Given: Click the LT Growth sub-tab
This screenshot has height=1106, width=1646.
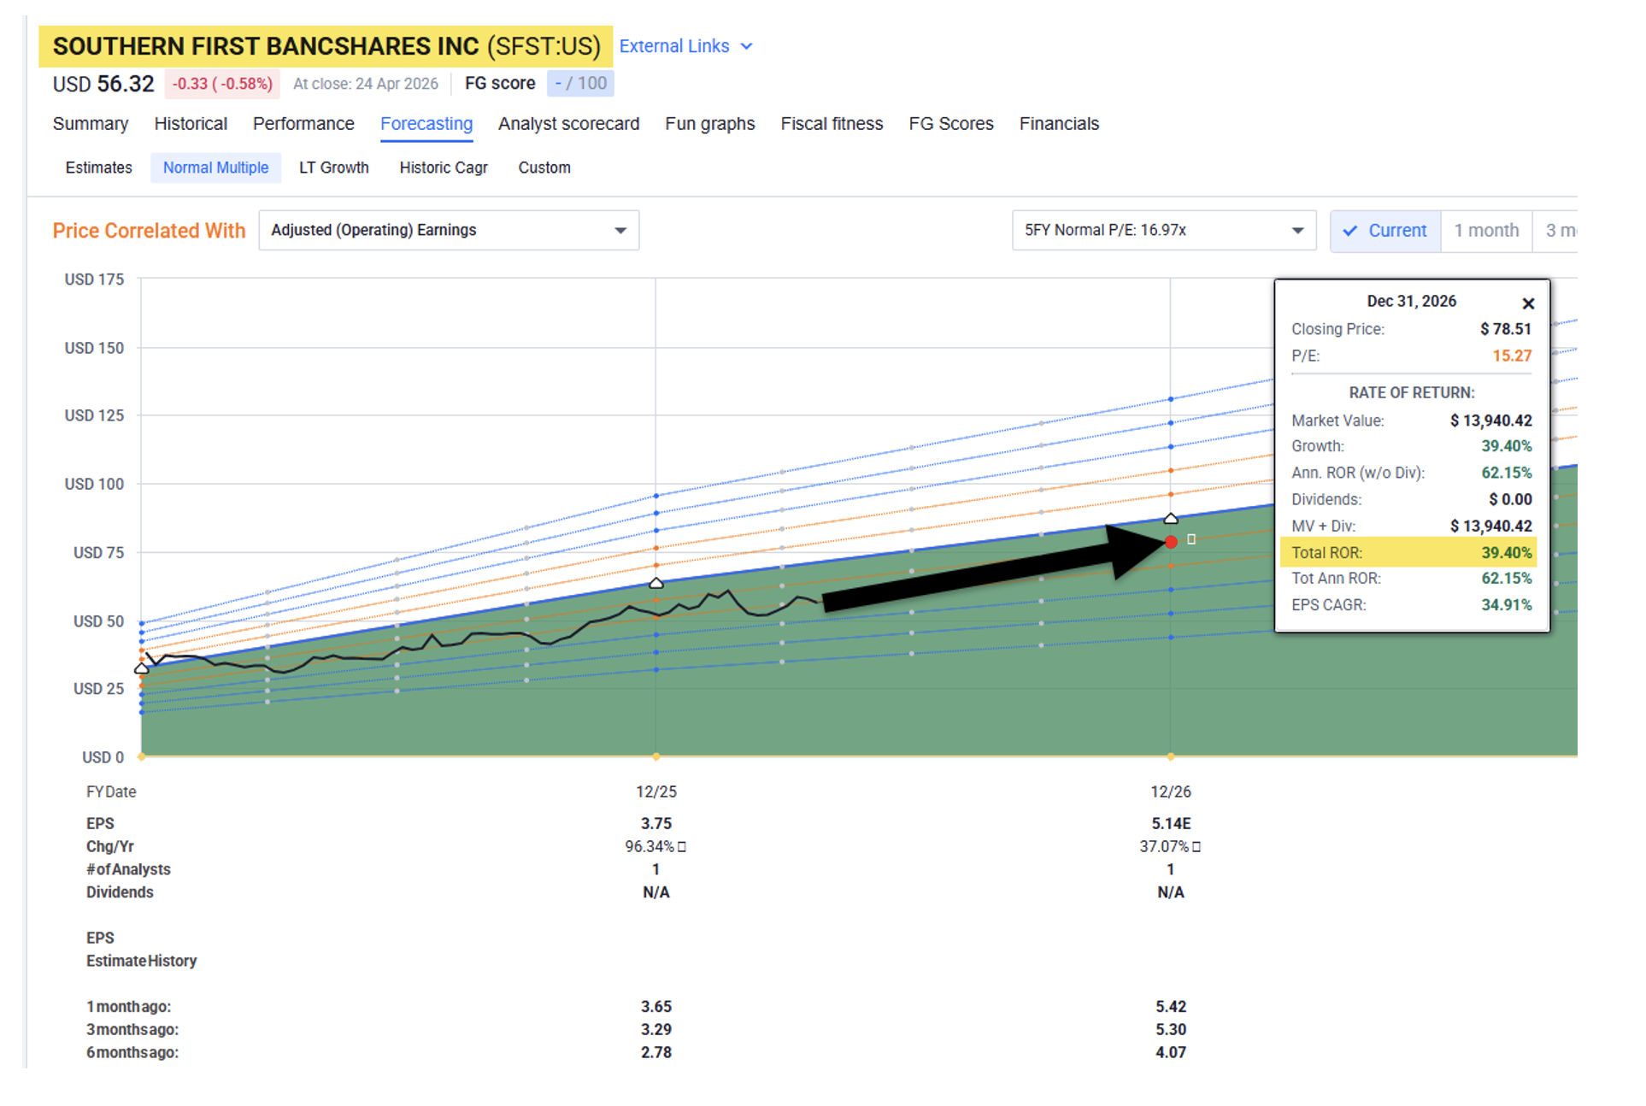Looking at the screenshot, I should coord(333,168).
